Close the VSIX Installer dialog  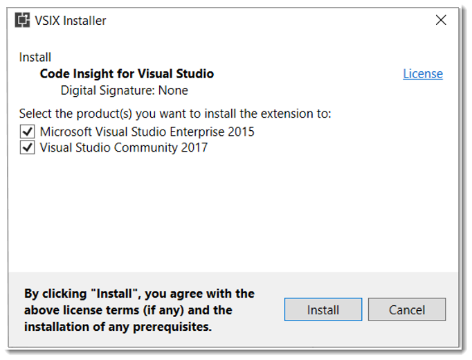[x=441, y=20]
